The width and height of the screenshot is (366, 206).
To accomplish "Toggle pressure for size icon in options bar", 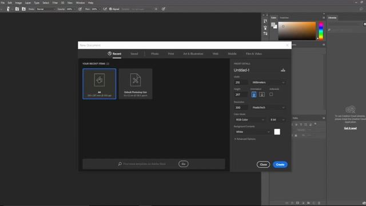I will click(x=163, y=9).
